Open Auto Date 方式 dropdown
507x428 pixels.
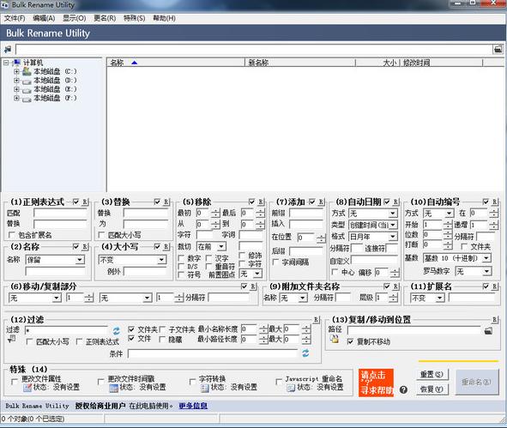[x=373, y=214]
